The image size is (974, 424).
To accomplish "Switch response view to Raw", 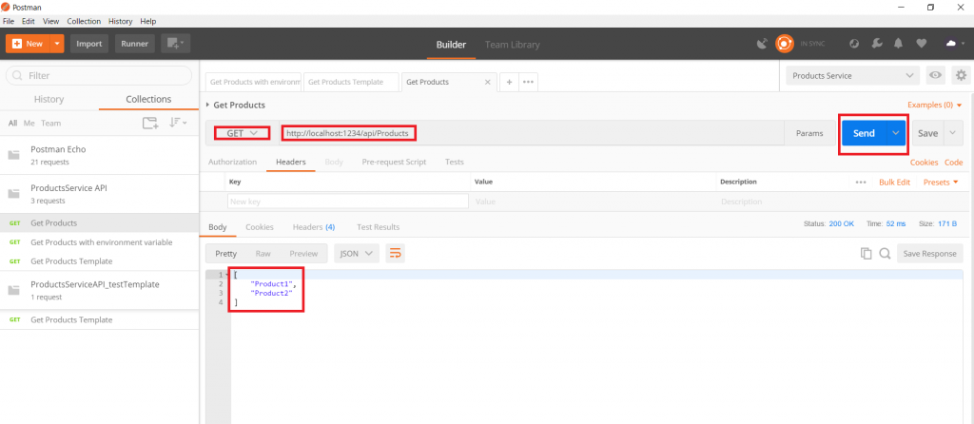I will (263, 253).
